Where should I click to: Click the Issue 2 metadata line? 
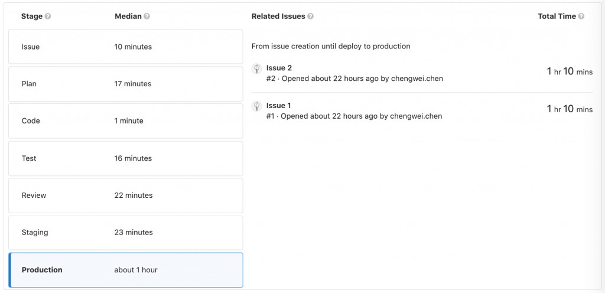pyautogui.click(x=354, y=79)
